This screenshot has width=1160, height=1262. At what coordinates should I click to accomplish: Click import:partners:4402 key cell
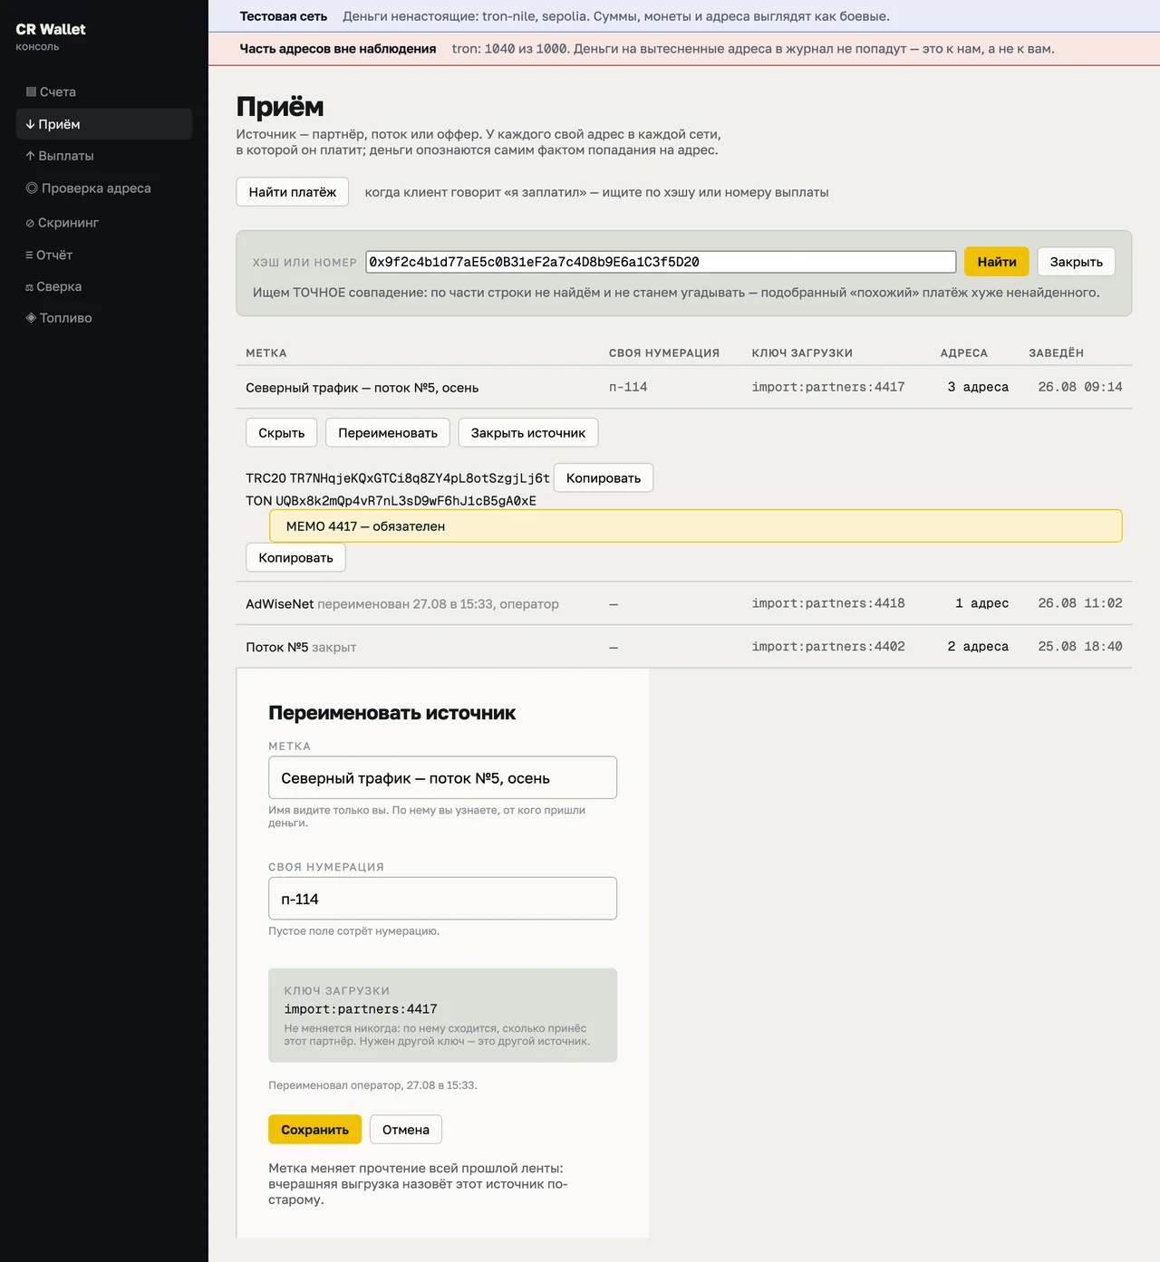coord(828,647)
